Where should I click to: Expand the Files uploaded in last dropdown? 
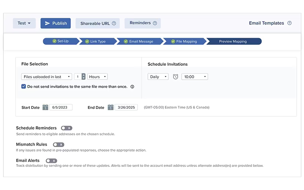pyautogui.click(x=46, y=77)
